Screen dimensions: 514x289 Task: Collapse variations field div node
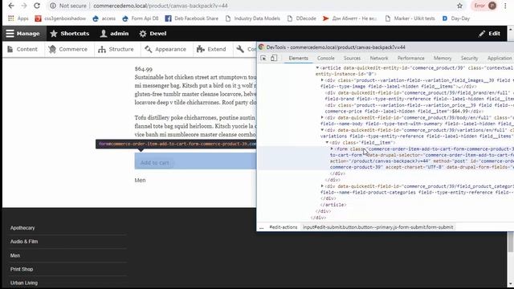tap(322, 130)
